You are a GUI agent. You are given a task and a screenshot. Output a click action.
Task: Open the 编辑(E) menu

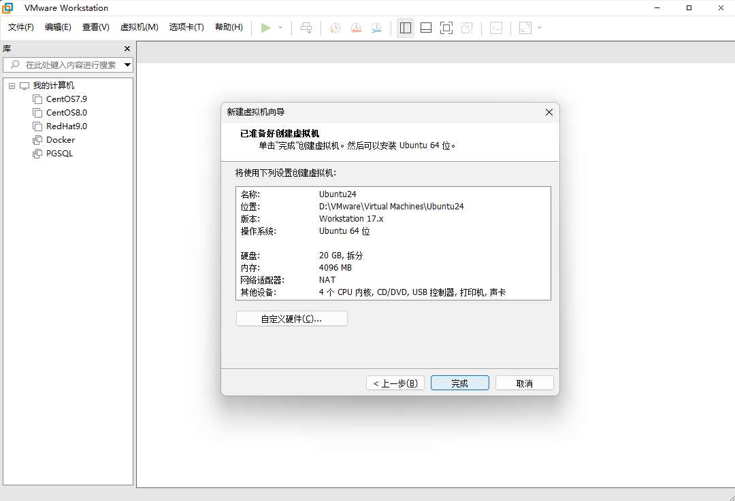(58, 27)
